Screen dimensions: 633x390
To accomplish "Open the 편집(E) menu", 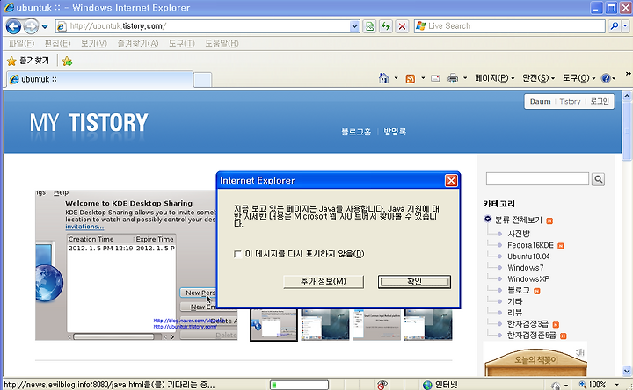I will coord(58,43).
